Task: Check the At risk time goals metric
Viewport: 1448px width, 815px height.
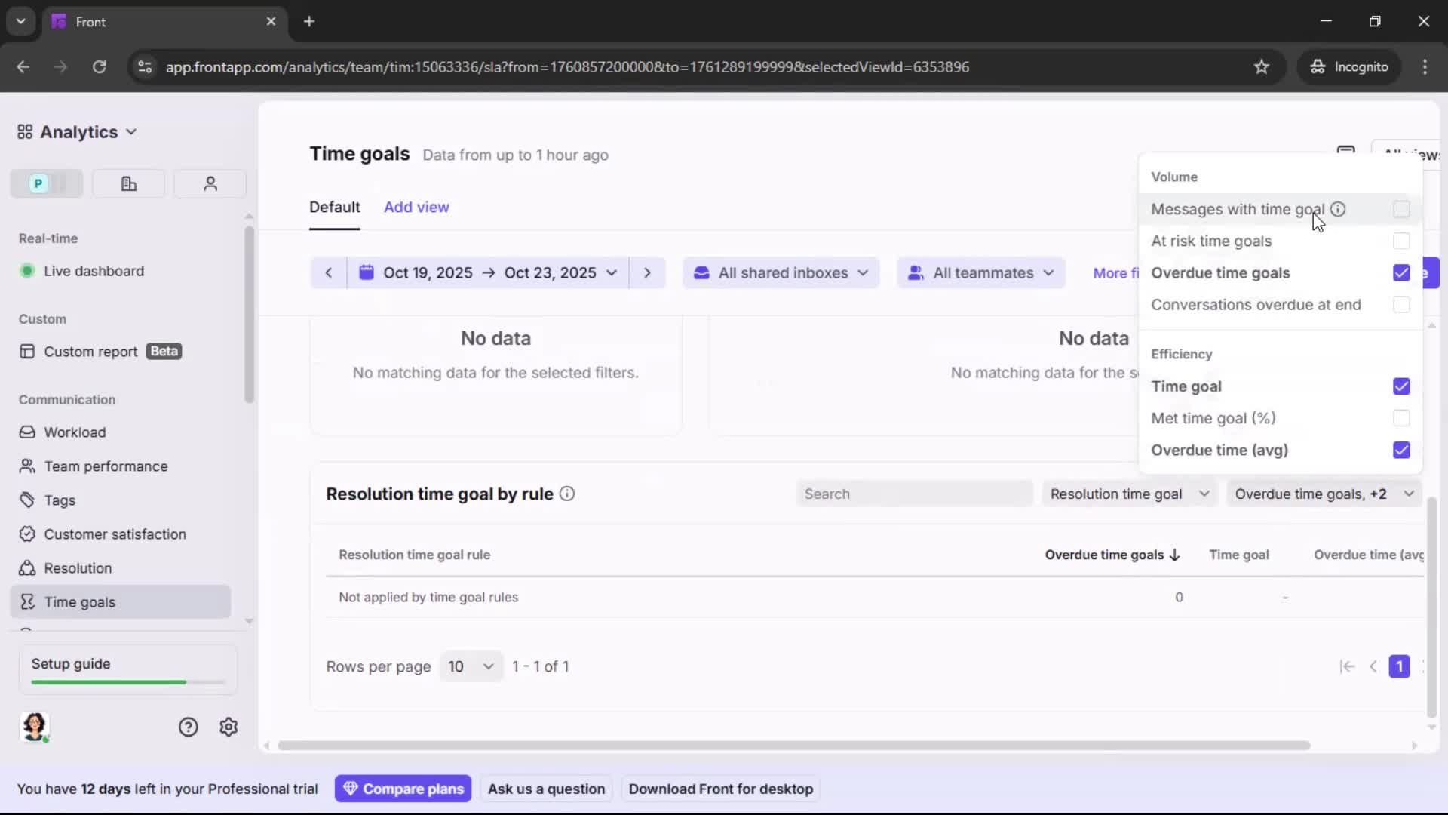Action: (x=1401, y=241)
